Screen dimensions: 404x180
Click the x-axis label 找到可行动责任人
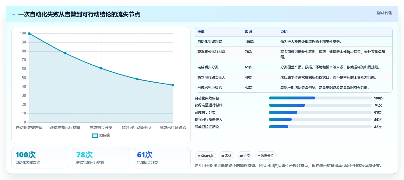(137, 128)
